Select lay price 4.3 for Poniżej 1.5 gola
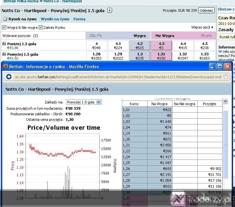The height and width of the screenshot is (207, 235). click(x=161, y=46)
